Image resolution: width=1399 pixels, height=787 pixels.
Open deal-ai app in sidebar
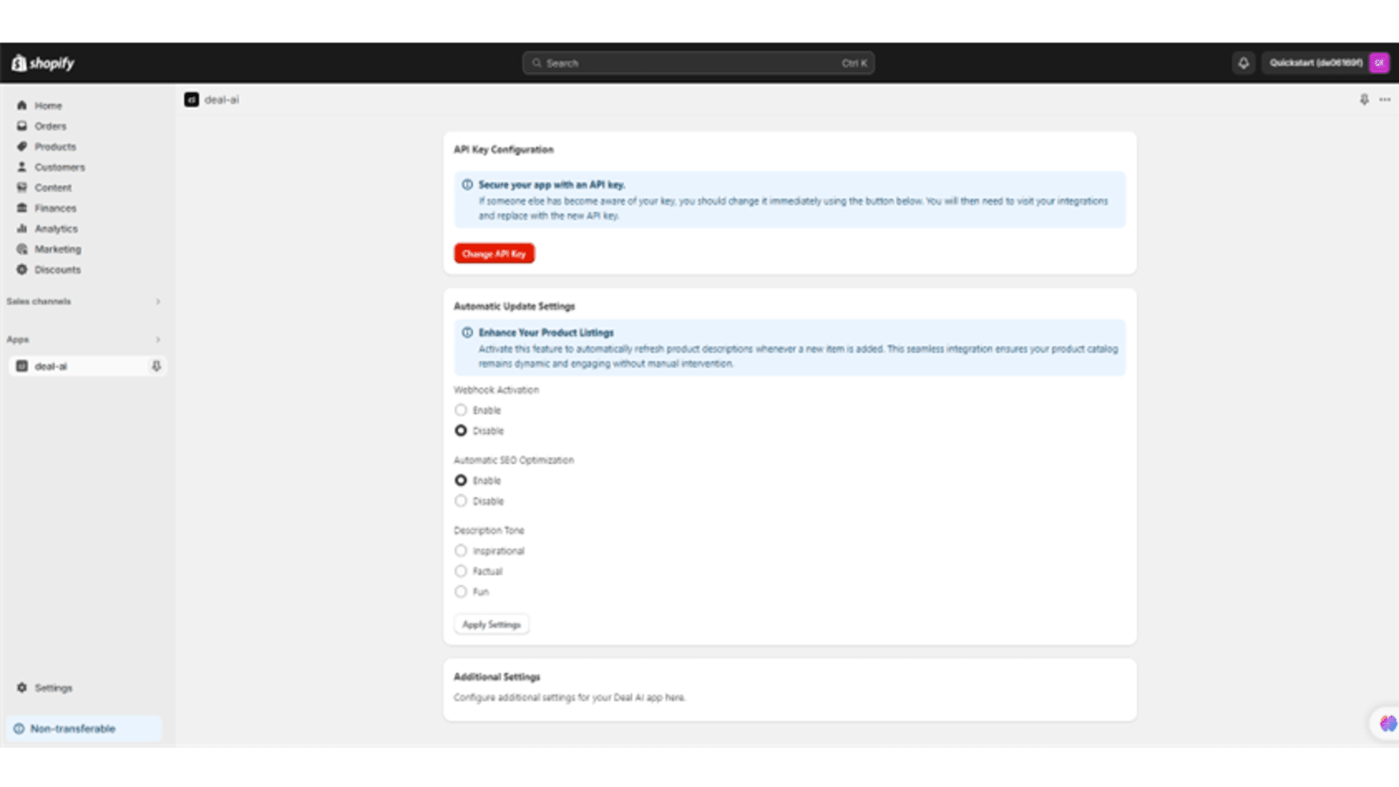87,366
